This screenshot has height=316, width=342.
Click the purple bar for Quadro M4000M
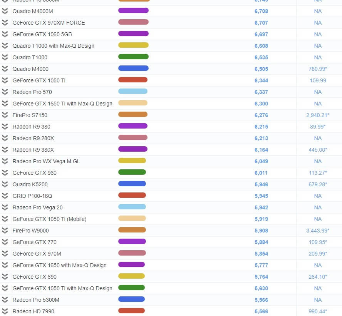[133, 10]
